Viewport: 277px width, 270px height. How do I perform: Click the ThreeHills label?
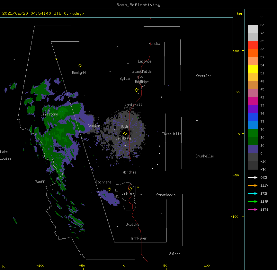[172, 134]
